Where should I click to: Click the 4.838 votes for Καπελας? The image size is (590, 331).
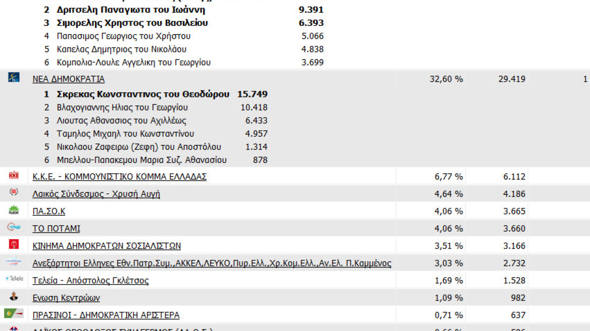pyautogui.click(x=312, y=49)
